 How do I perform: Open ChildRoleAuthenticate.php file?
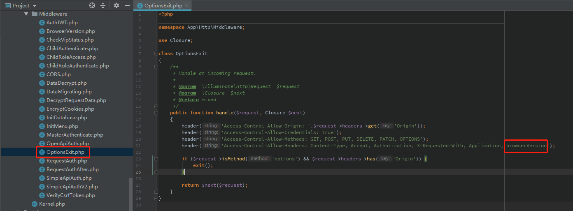pos(78,66)
